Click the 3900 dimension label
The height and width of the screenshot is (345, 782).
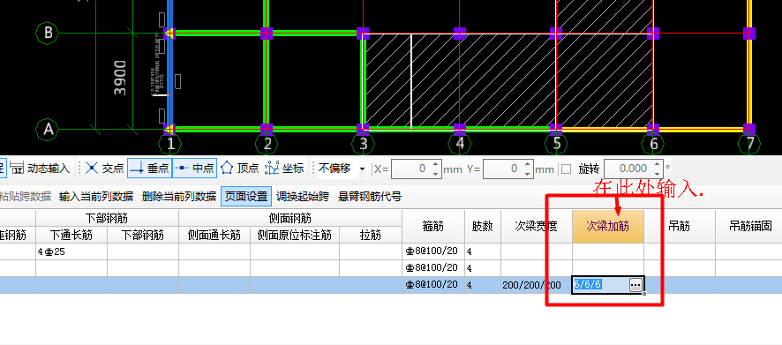click(x=120, y=79)
